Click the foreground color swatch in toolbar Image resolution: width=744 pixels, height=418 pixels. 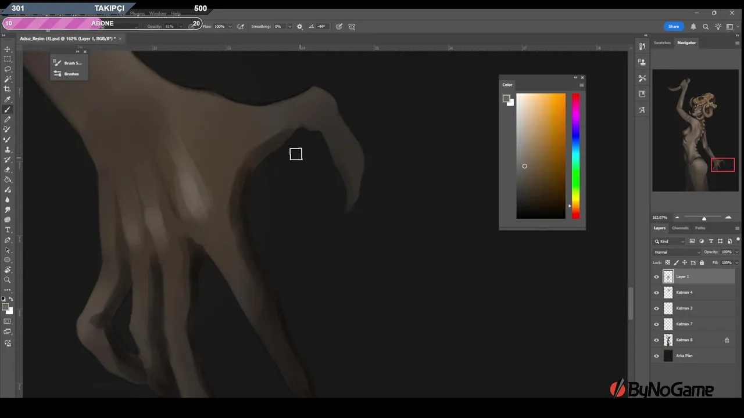click(x=5, y=307)
